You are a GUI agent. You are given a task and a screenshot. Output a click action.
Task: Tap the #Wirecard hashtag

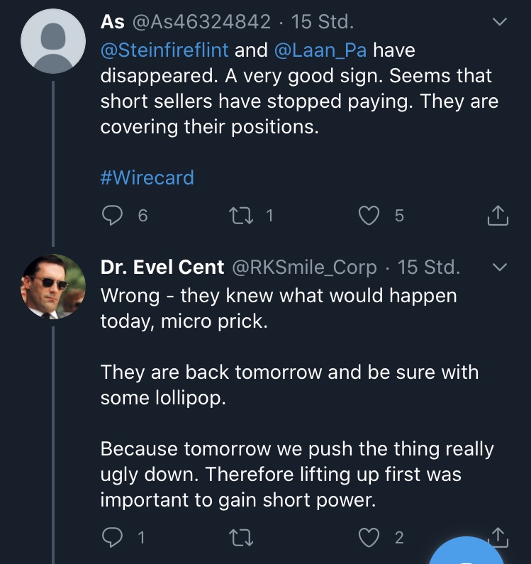(147, 177)
